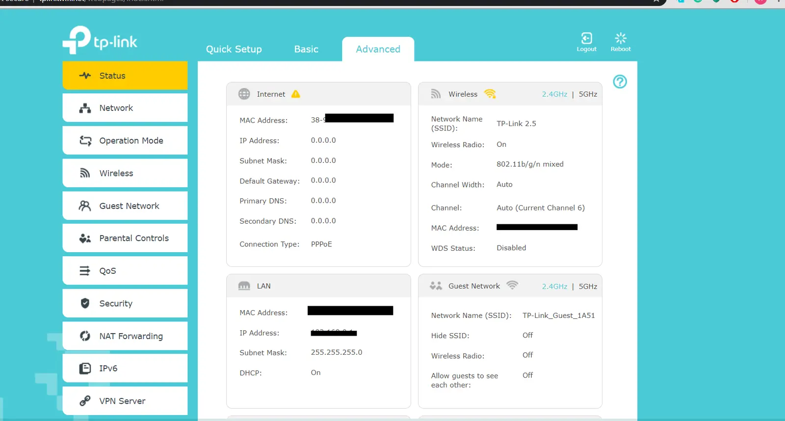Click the Hide SSID Off value

coord(527,335)
